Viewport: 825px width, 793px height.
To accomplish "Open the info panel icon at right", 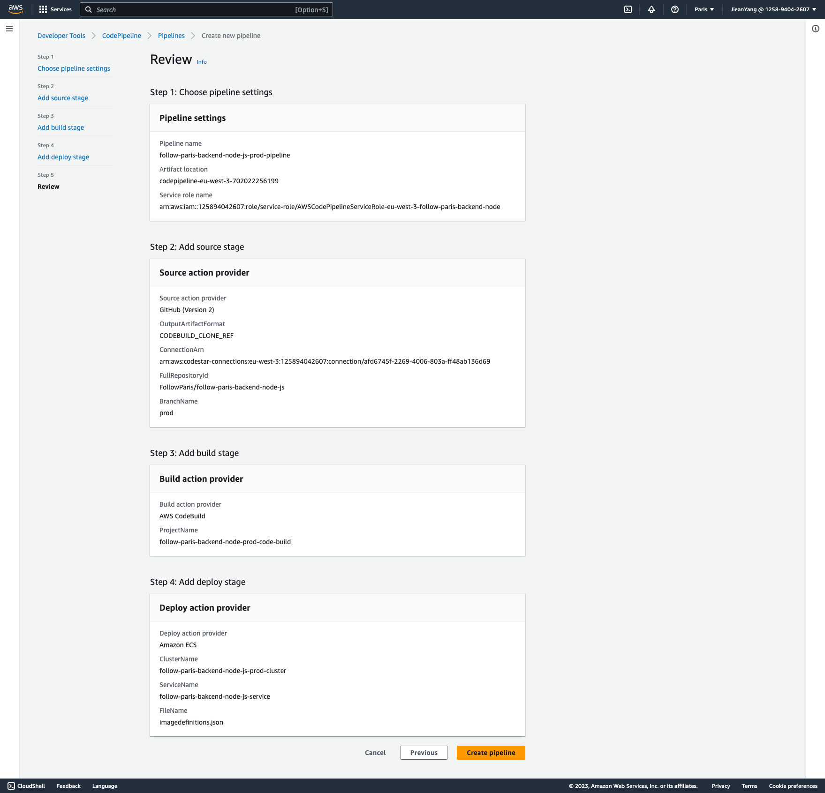I will point(816,29).
